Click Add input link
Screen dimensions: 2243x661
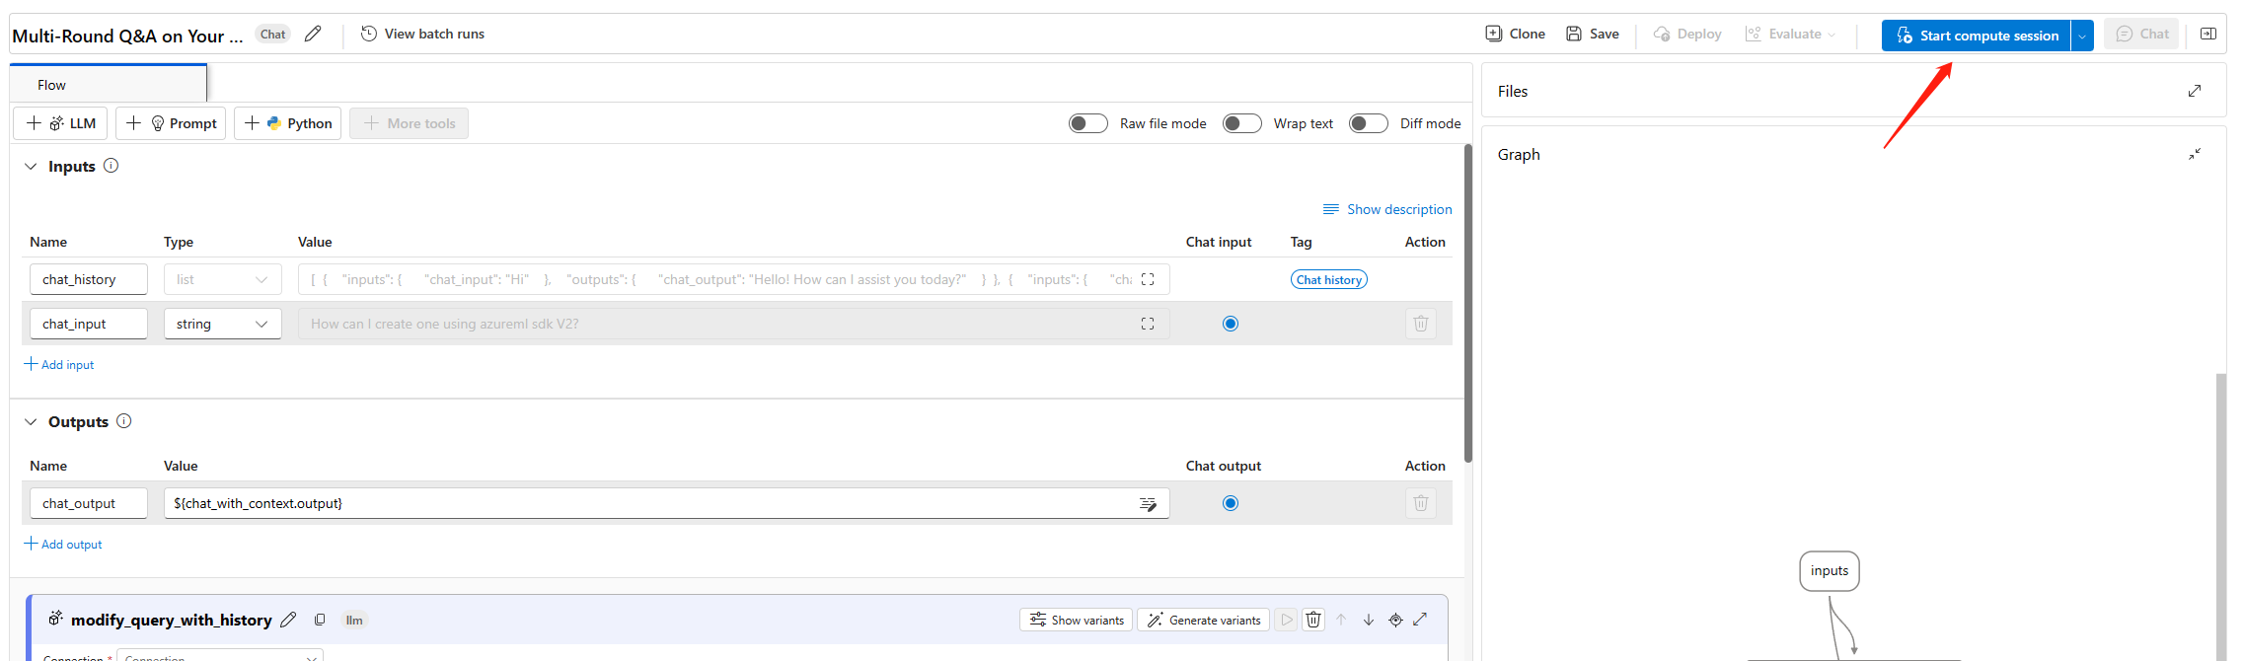coord(59,364)
